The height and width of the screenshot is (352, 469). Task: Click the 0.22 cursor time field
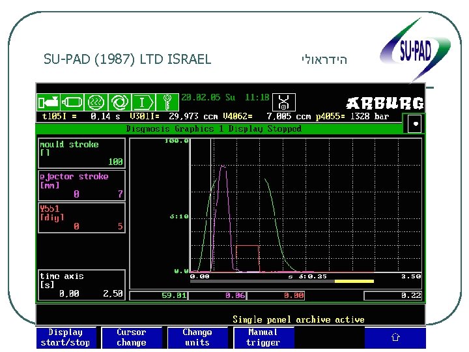click(393, 296)
